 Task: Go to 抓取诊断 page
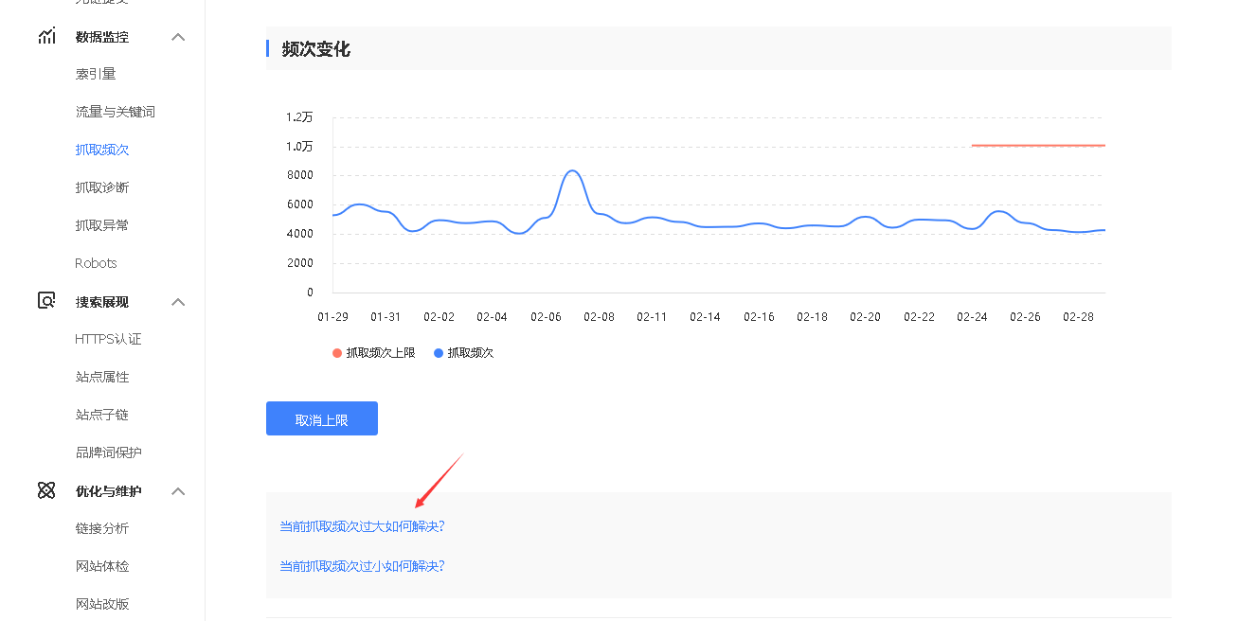102,187
